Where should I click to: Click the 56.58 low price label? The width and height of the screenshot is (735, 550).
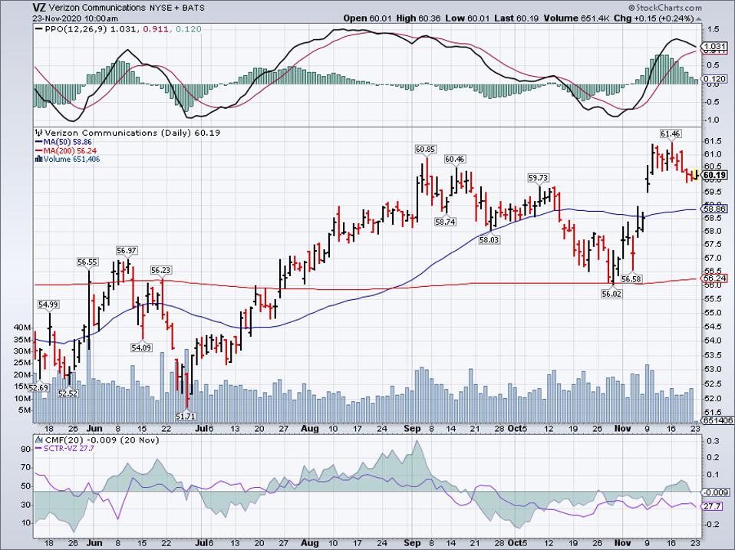click(631, 279)
